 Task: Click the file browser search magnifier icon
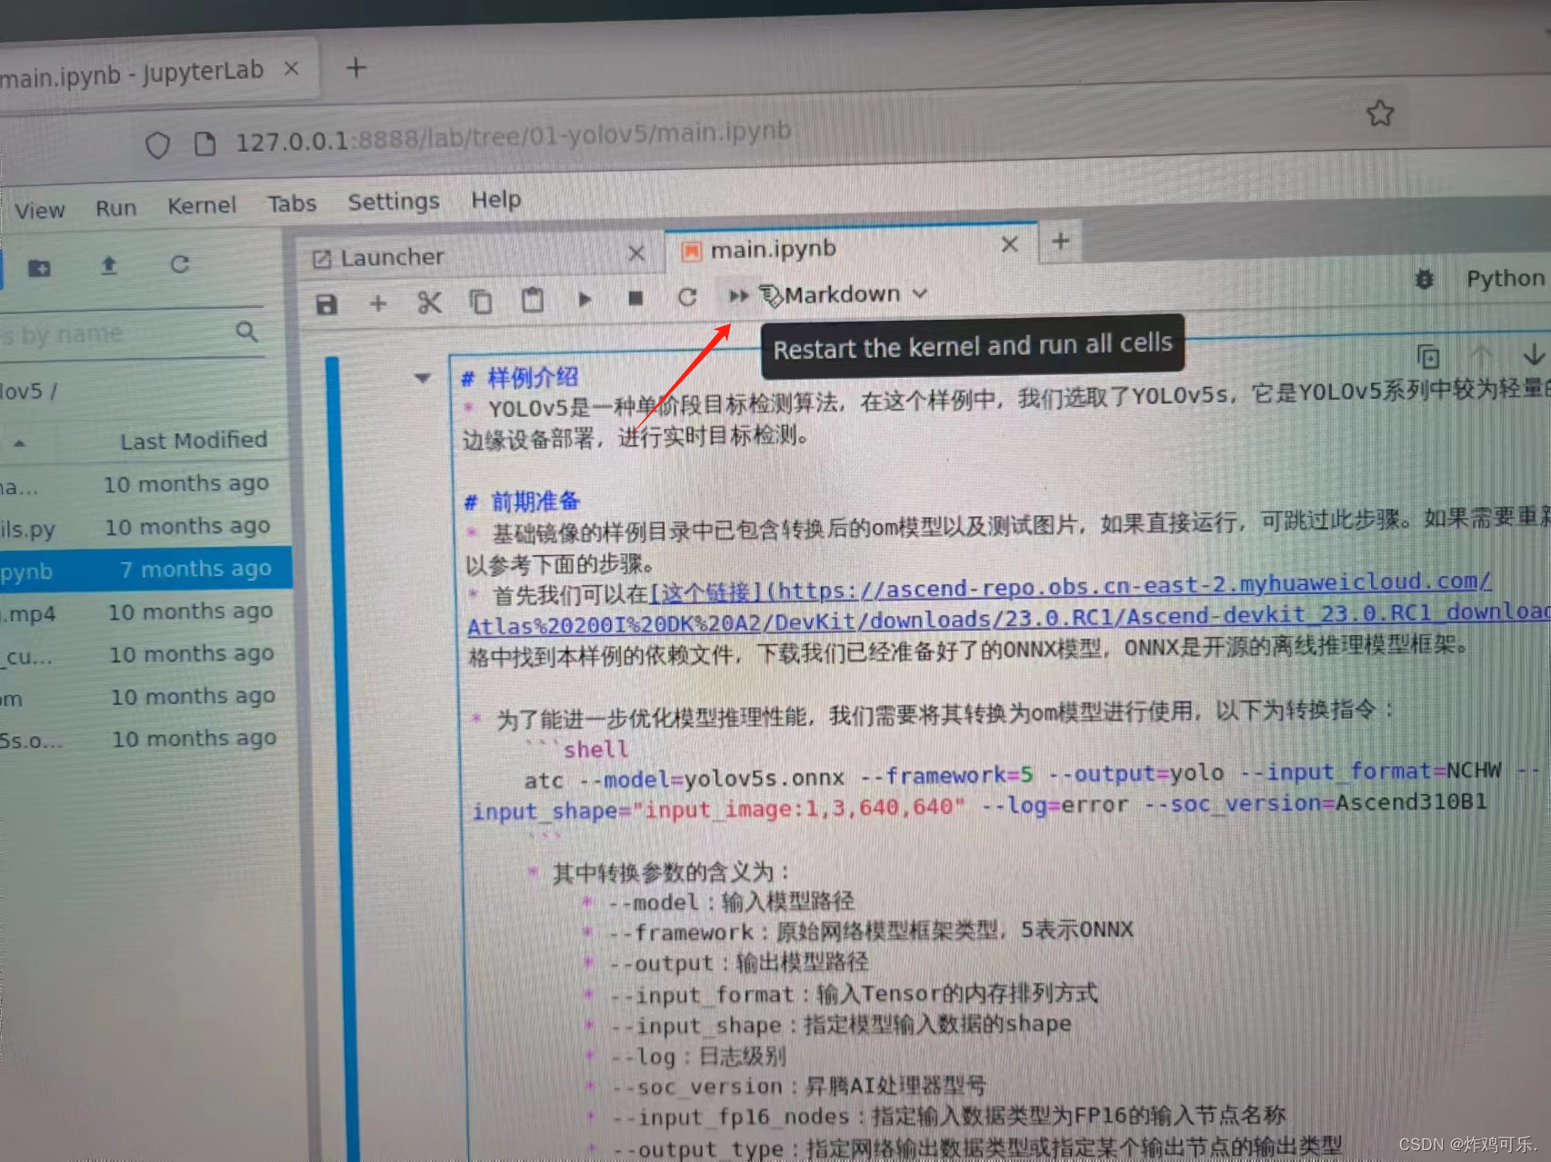click(x=247, y=332)
